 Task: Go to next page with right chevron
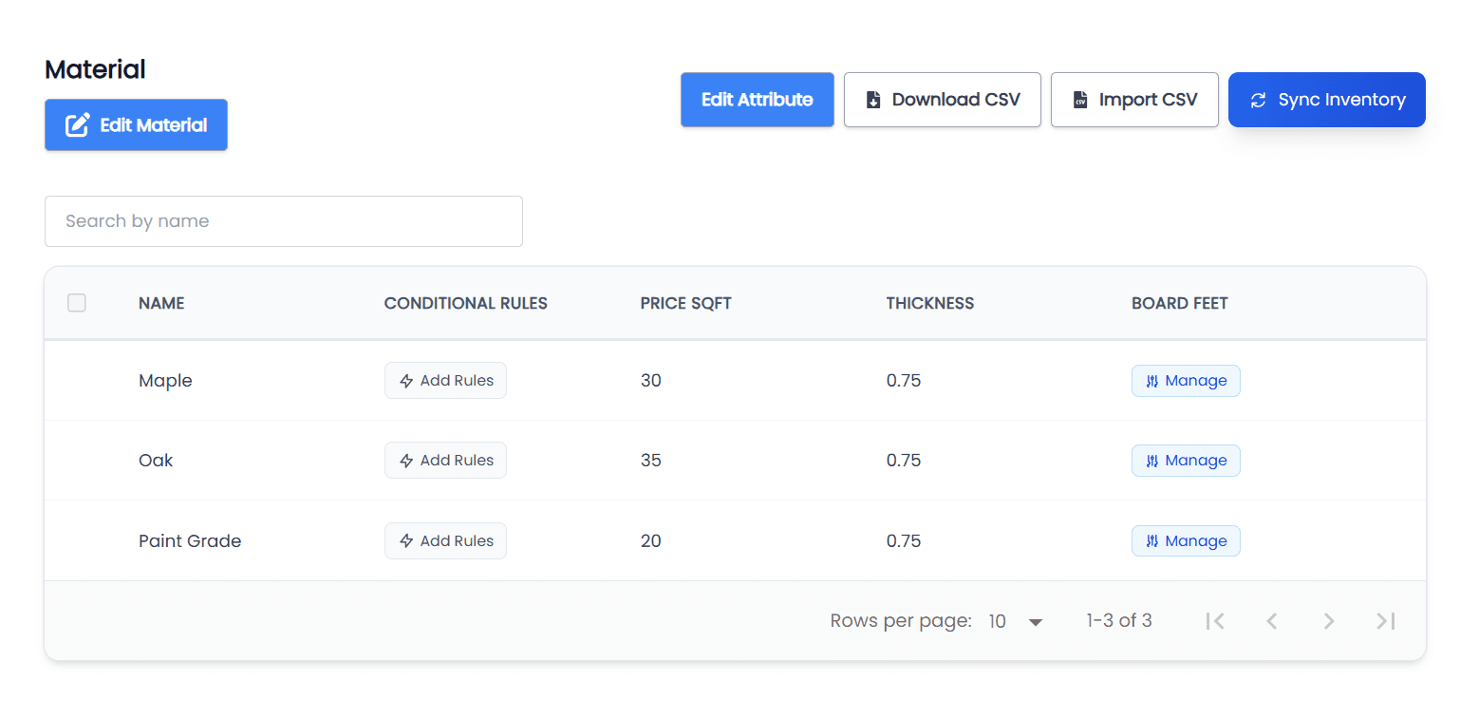(1329, 620)
